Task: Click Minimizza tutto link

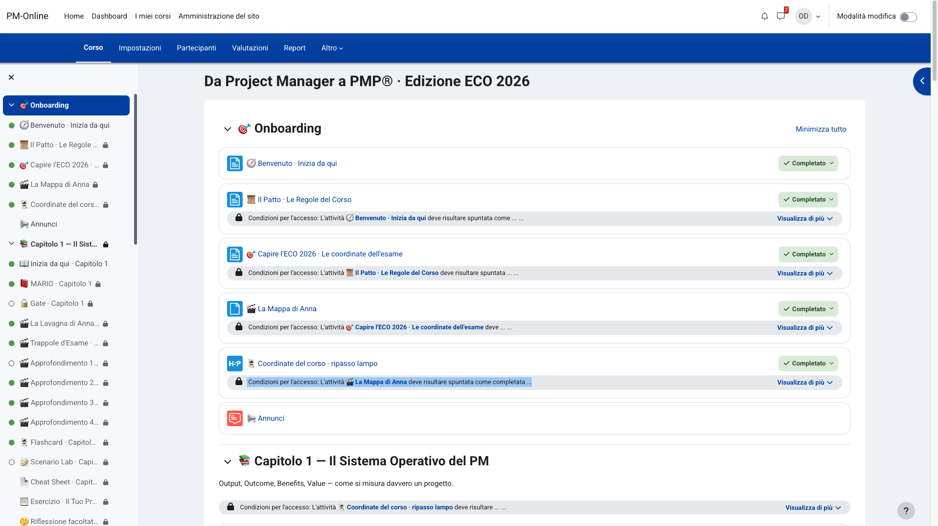Action: click(821, 129)
